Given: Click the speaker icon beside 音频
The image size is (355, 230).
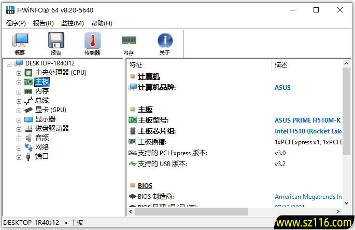Looking at the screenshot, I should click(x=29, y=138).
